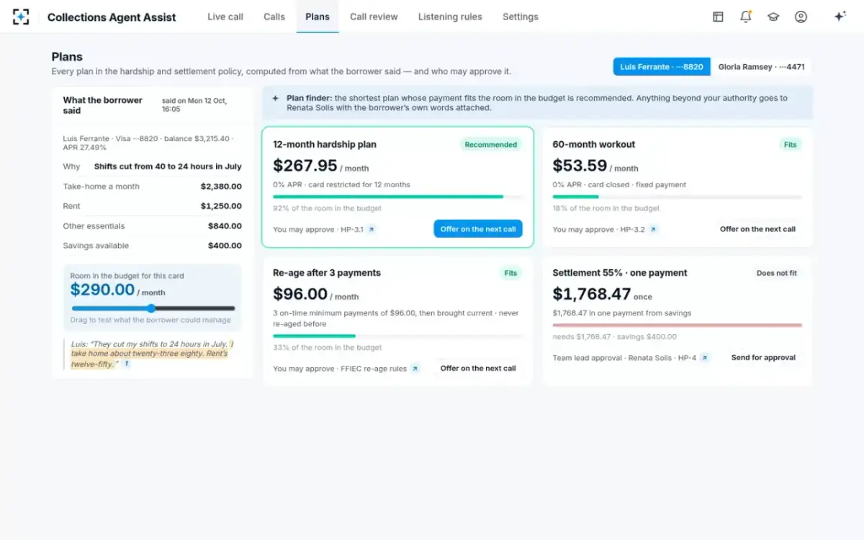Click 'needs $1,768.47 · savings $400.00' text
This screenshot has height=540, width=864.
pos(615,337)
